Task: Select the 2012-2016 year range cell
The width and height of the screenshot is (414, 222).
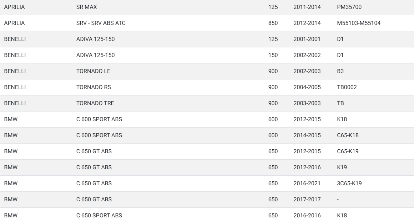Action: [x=307, y=167]
